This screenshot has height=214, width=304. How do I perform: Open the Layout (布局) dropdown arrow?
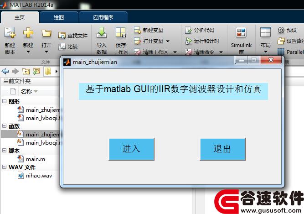(266, 52)
